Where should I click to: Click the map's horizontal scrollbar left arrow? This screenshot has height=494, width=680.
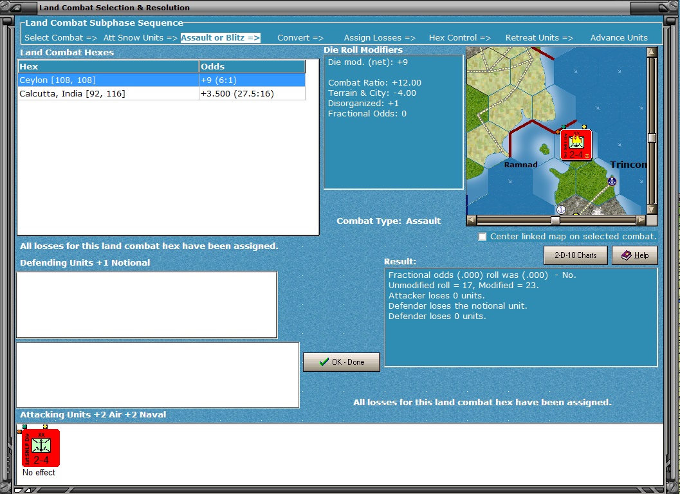[x=472, y=220]
